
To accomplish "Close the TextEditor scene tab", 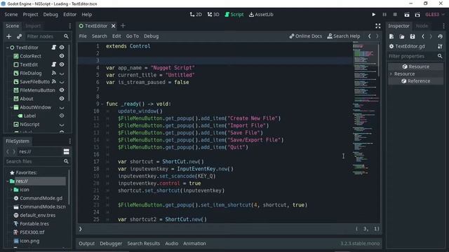I will pyautogui.click(x=114, y=26).
